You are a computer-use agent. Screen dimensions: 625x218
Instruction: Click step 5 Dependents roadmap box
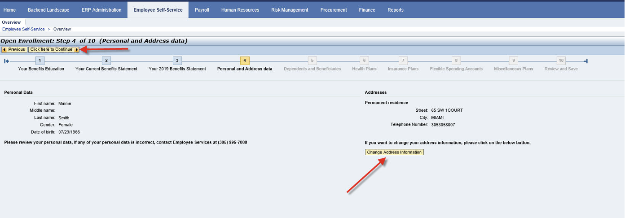click(312, 61)
